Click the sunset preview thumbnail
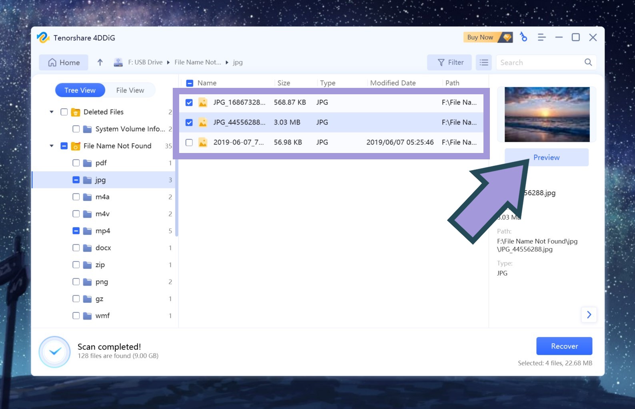 tap(547, 114)
